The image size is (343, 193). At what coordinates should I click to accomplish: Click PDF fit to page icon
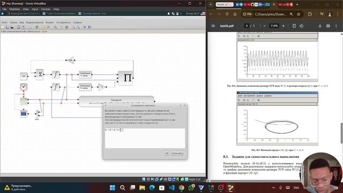pyautogui.click(x=294, y=26)
